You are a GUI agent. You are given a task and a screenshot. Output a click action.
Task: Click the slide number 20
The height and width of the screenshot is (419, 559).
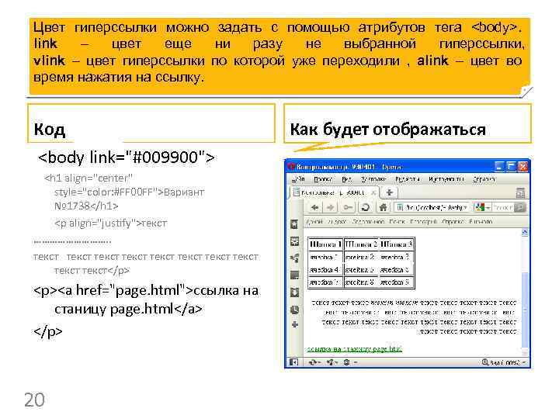tap(35, 400)
